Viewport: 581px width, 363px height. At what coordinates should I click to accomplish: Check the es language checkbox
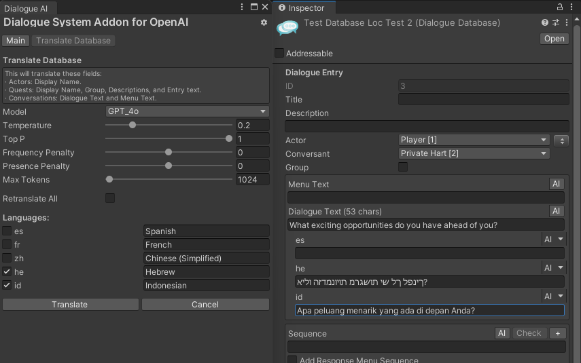point(7,231)
